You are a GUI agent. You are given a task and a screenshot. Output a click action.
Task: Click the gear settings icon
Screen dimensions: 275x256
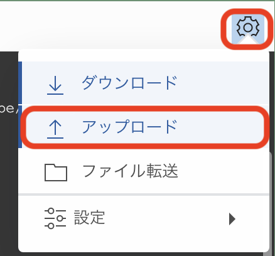pos(248,28)
